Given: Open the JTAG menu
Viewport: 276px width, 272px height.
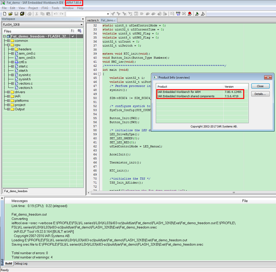Looking at the screenshot, I should (x=44, y=8).
